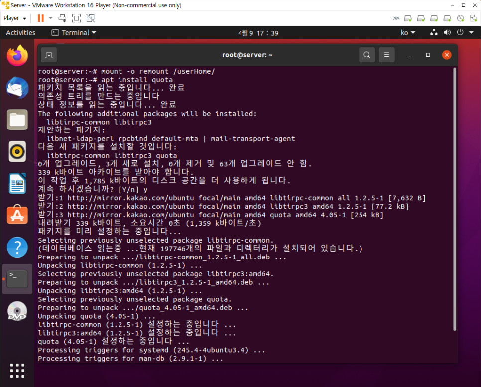481x387 pixels.
Task: Click the VMware CD/DVD device icon
Action: (461, 18)
